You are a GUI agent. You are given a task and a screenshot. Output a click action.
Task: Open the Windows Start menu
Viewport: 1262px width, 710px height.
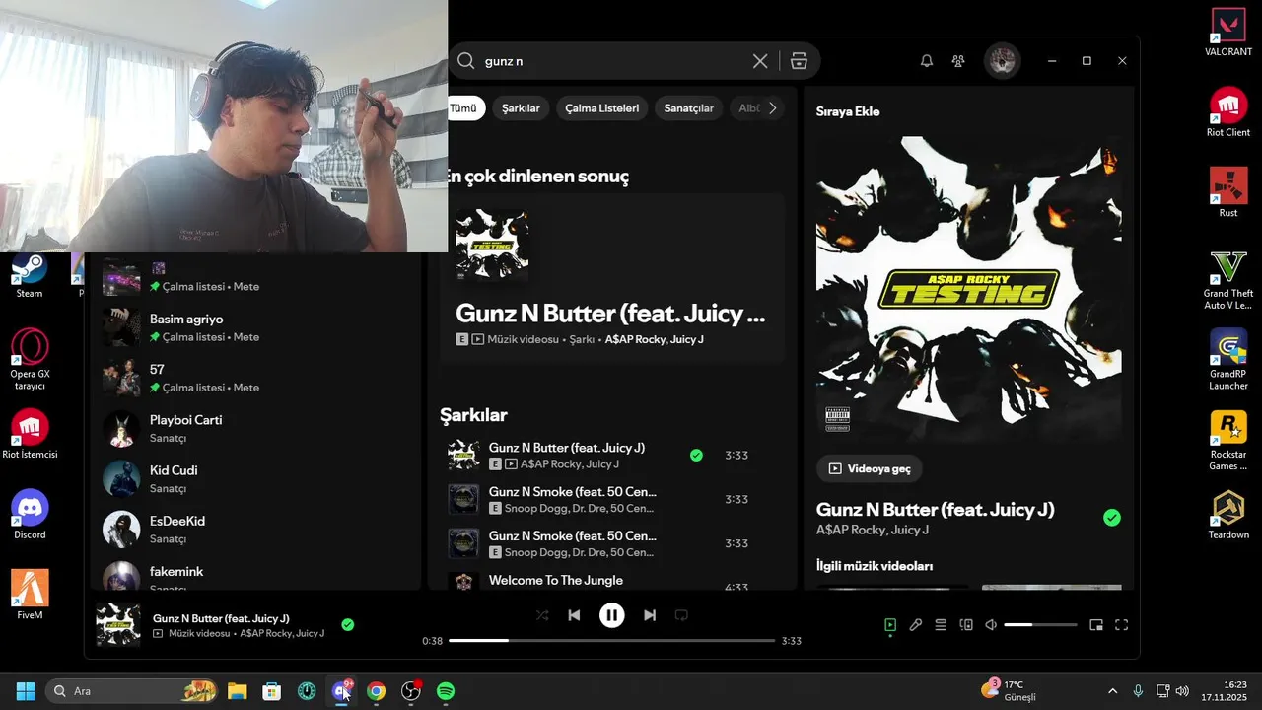pos(26,691)
